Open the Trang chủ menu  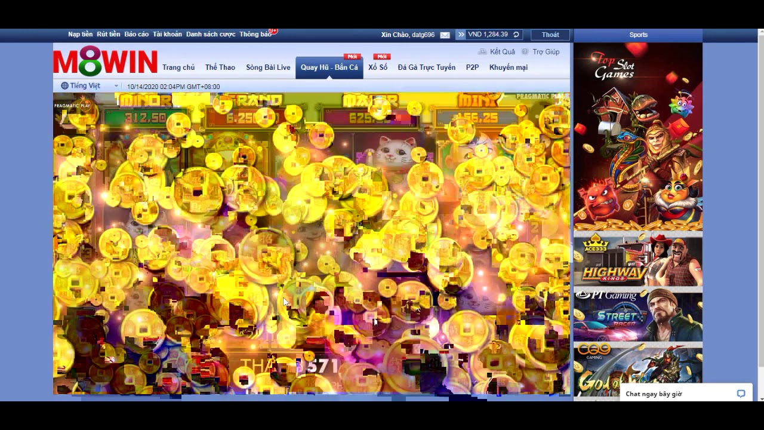178,67
